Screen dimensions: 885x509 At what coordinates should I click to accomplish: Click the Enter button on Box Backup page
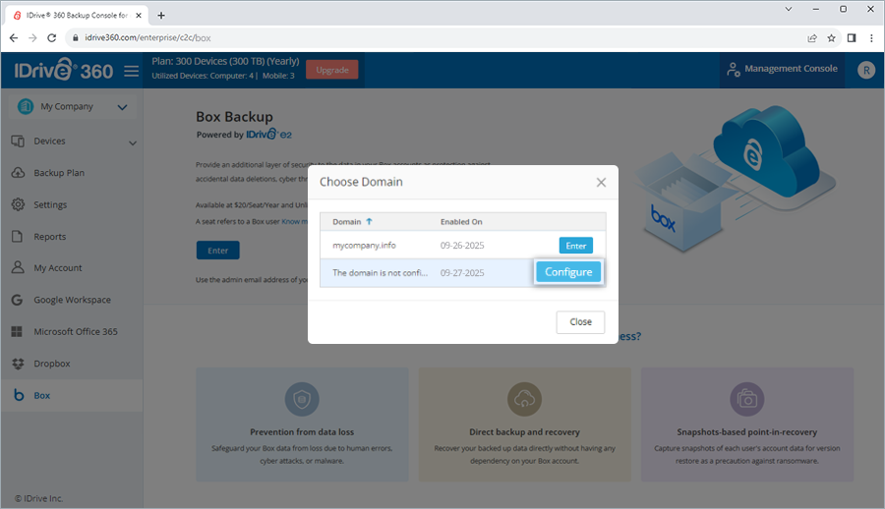click(x=218, y=251)
